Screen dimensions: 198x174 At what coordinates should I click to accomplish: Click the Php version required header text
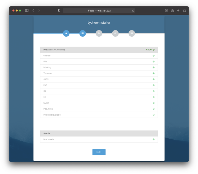point(54,50)
